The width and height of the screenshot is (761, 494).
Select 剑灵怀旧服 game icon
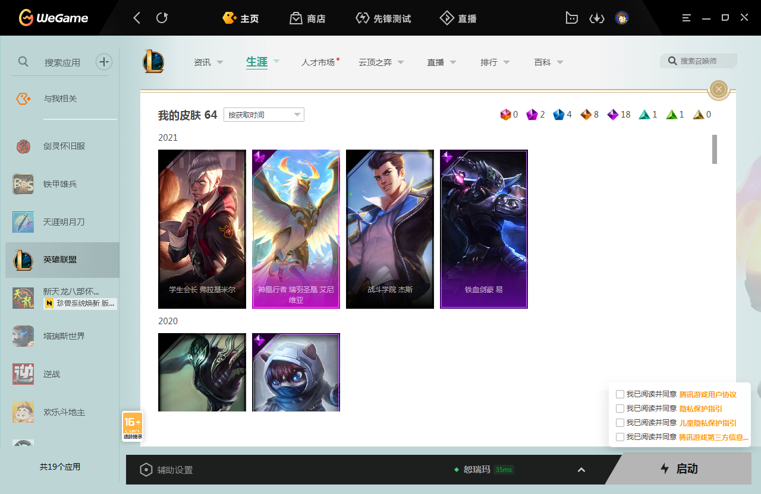[23, 146]
